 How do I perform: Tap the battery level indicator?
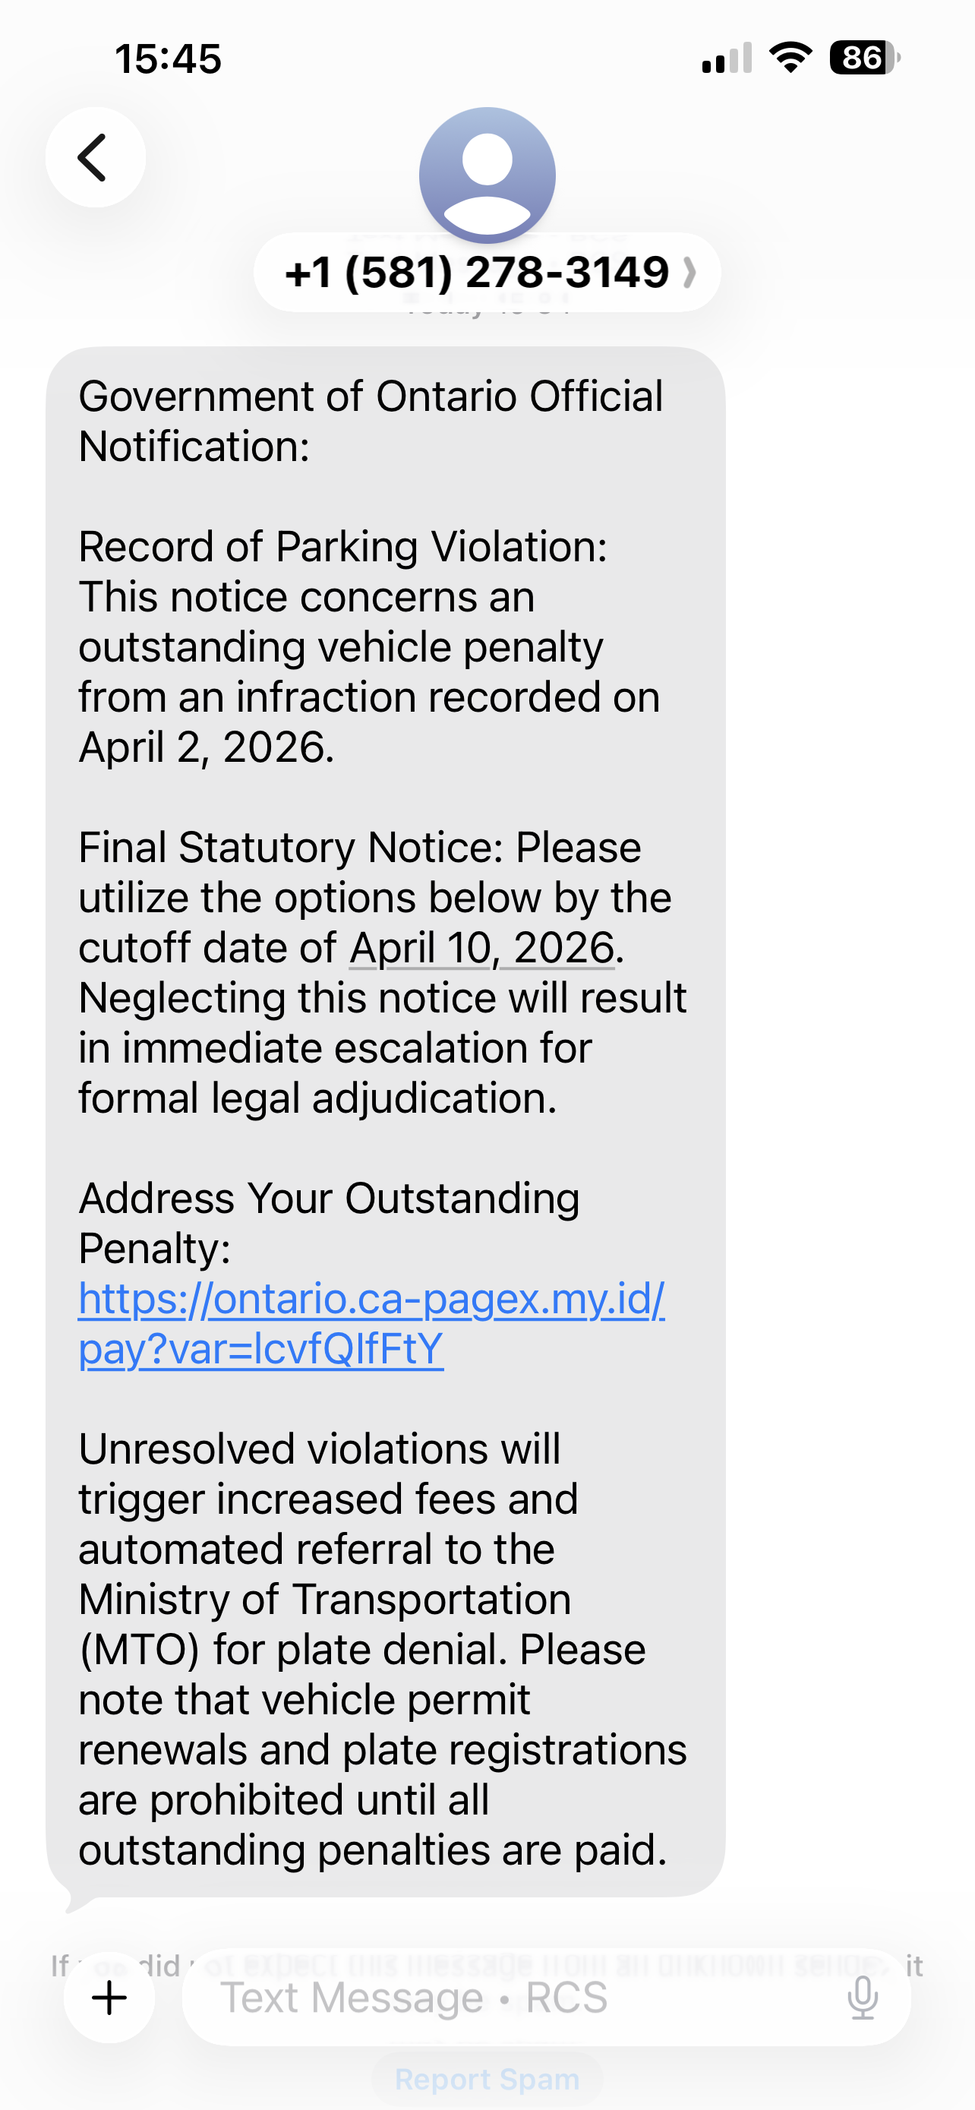pyautogui.click(x=863, y=58)
